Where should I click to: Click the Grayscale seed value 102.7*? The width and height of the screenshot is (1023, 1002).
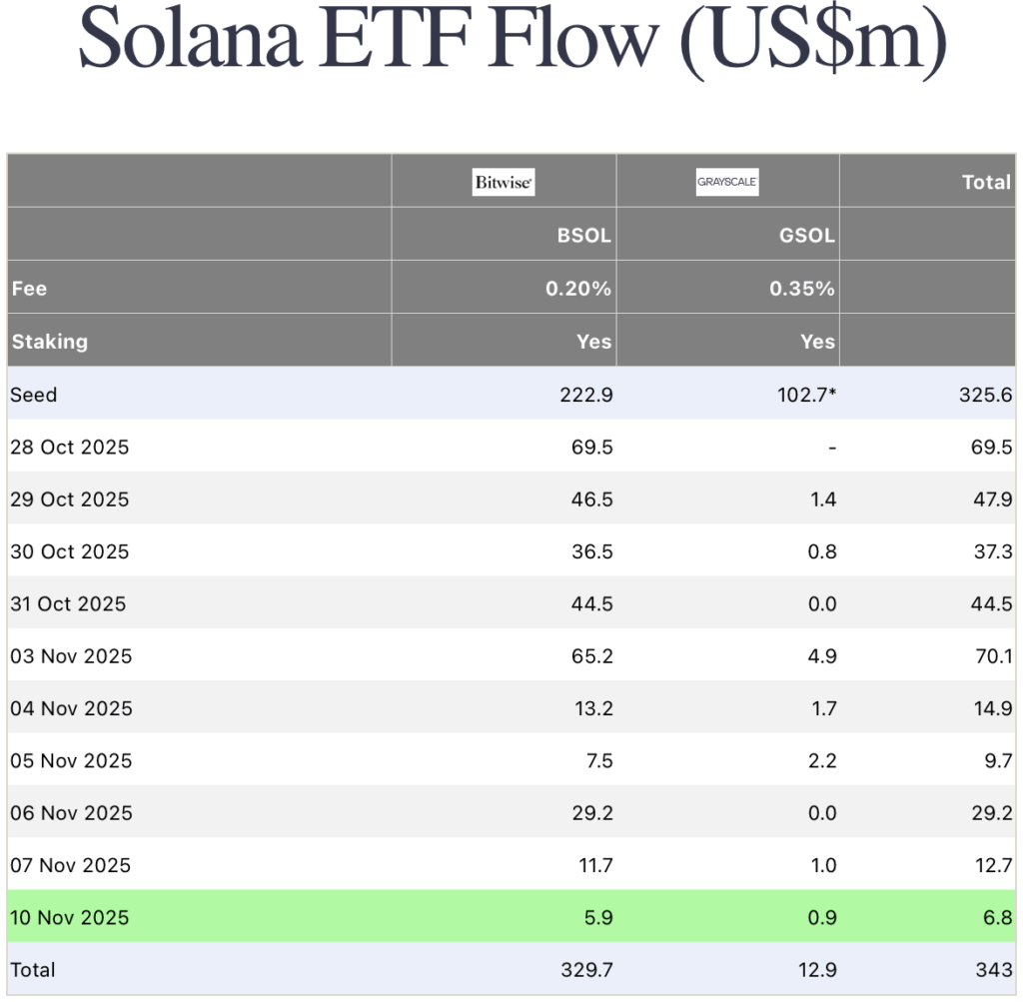pyautogui.click(x=806, y=395)
